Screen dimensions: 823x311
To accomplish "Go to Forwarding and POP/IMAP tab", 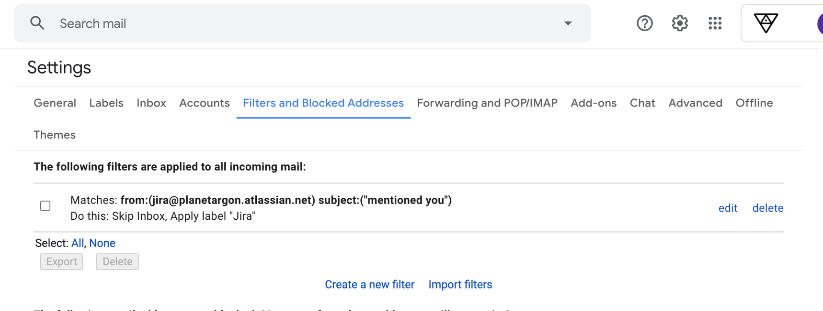I will tap(487, 103).
